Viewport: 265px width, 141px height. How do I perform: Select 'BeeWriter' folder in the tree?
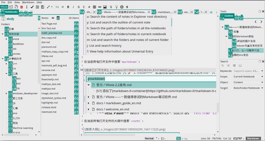[x=18, y=44]
